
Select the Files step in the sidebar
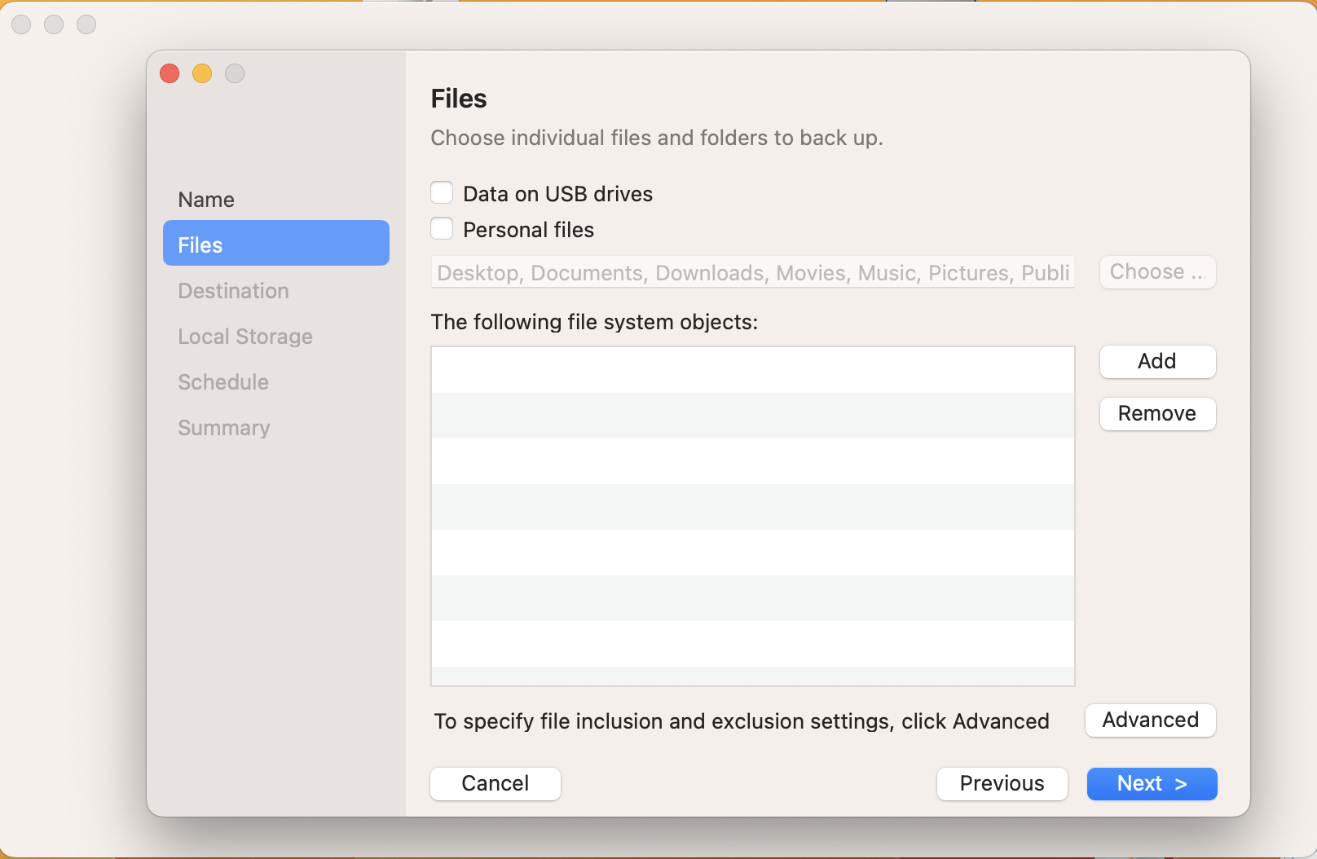coord(275,244)
